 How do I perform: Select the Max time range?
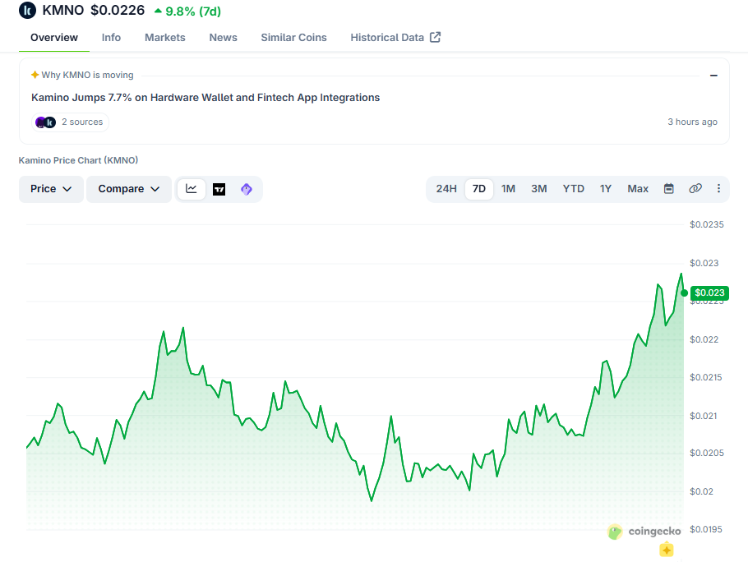pyautogui.click(x=638, y=189)
